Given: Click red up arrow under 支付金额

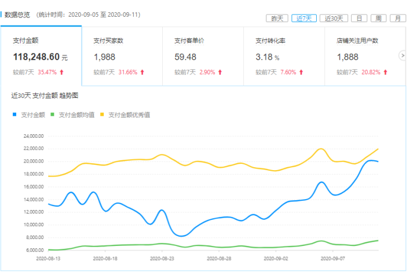Looking at the screenshot, I should point(62,72).
